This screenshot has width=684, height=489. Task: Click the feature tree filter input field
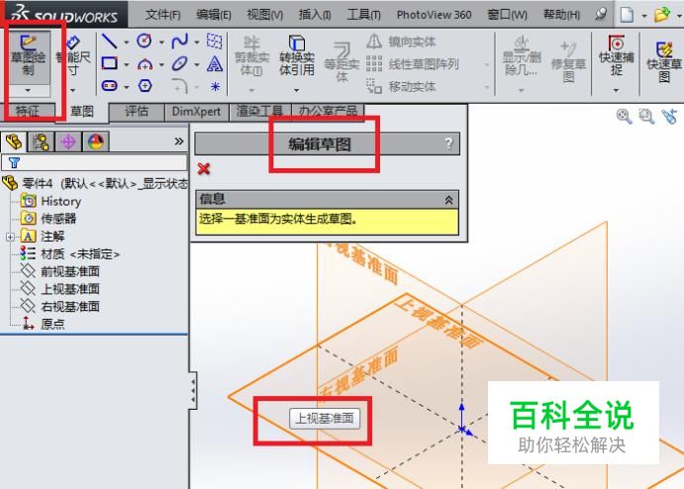tap(94, 162)
